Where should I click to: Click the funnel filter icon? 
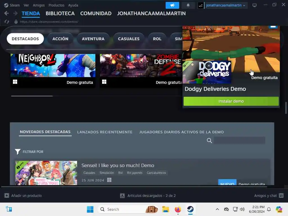tap(18, 152)
